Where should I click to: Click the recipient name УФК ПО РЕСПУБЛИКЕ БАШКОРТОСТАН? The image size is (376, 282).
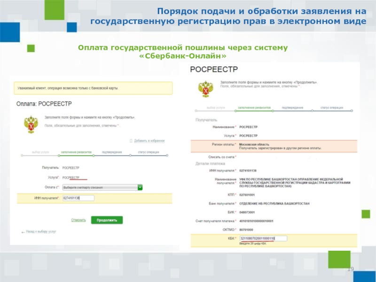(295, 183)
